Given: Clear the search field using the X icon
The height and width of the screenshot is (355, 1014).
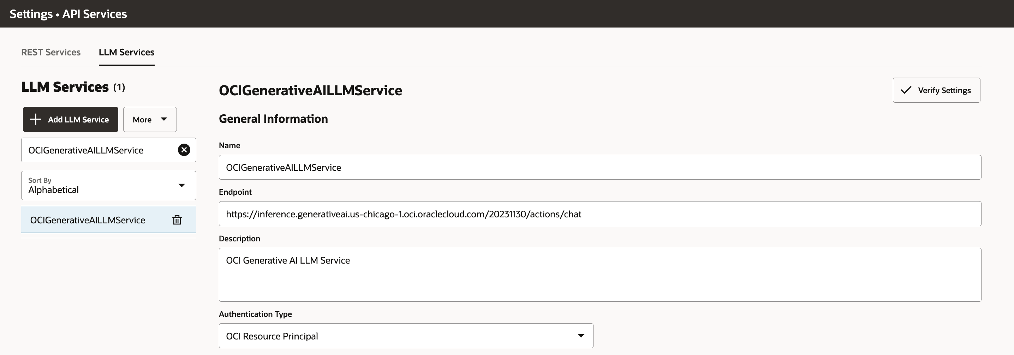Looking at the screenshot, I should click(184, 150).
